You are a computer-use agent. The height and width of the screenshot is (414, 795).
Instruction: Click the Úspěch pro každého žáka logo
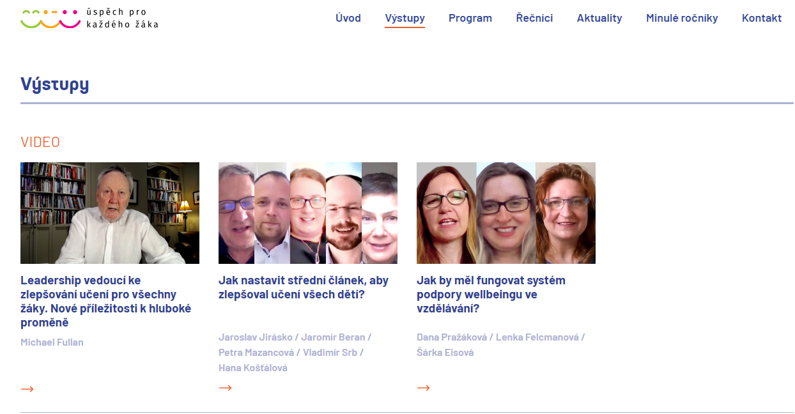coord(89,18)
